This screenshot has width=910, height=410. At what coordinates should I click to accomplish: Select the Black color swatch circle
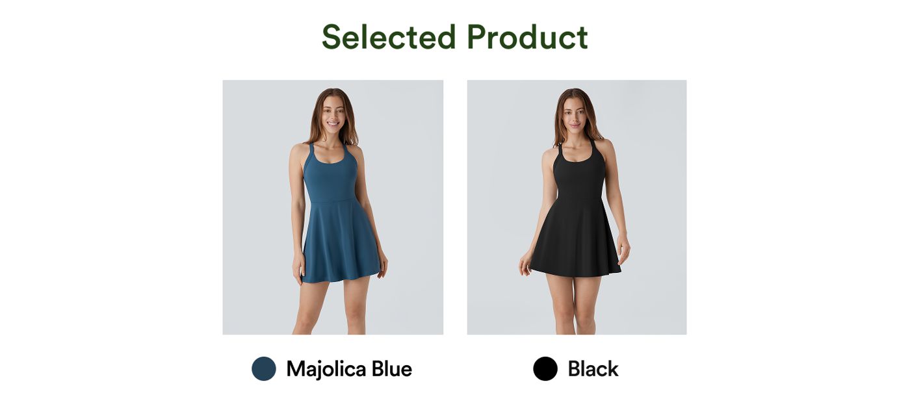pyautogui.click(x=545, y=368)
